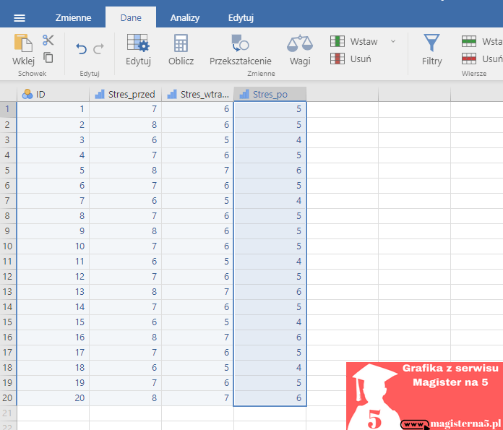The image size is (503, 430).
Task: Click the Oblicz calculator icon
Action: (181, 45)
